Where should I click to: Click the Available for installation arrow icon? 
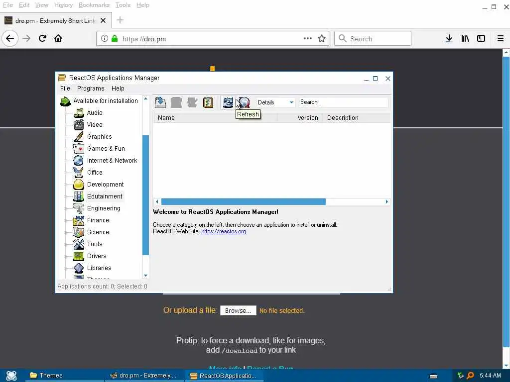[65, 101]
